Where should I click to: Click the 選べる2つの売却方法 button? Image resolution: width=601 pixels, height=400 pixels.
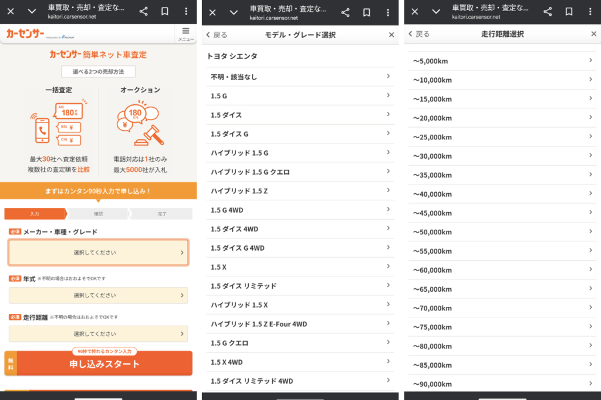click(x=98, y=71)
